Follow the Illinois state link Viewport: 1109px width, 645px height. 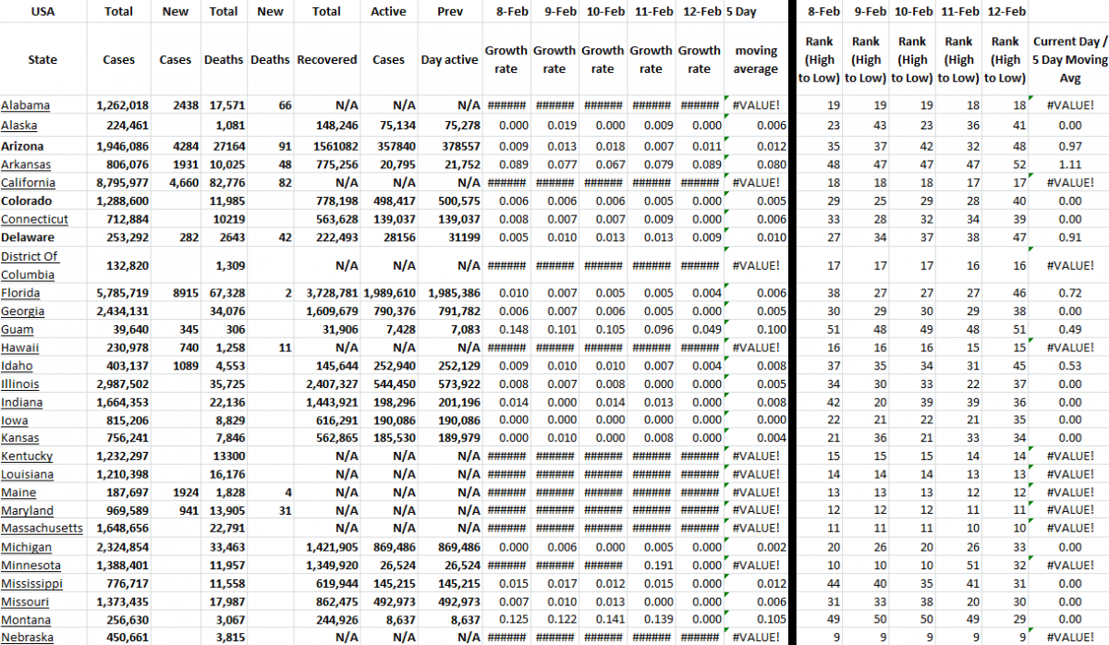click(19, 383)
